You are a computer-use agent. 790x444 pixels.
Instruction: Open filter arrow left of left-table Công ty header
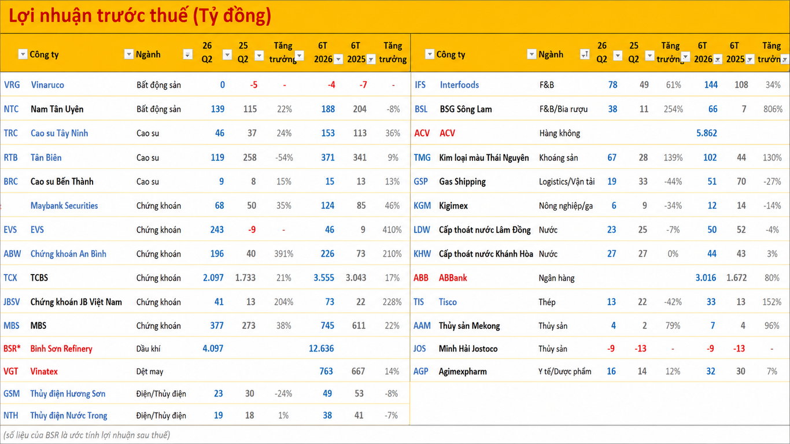click(23, 54)
